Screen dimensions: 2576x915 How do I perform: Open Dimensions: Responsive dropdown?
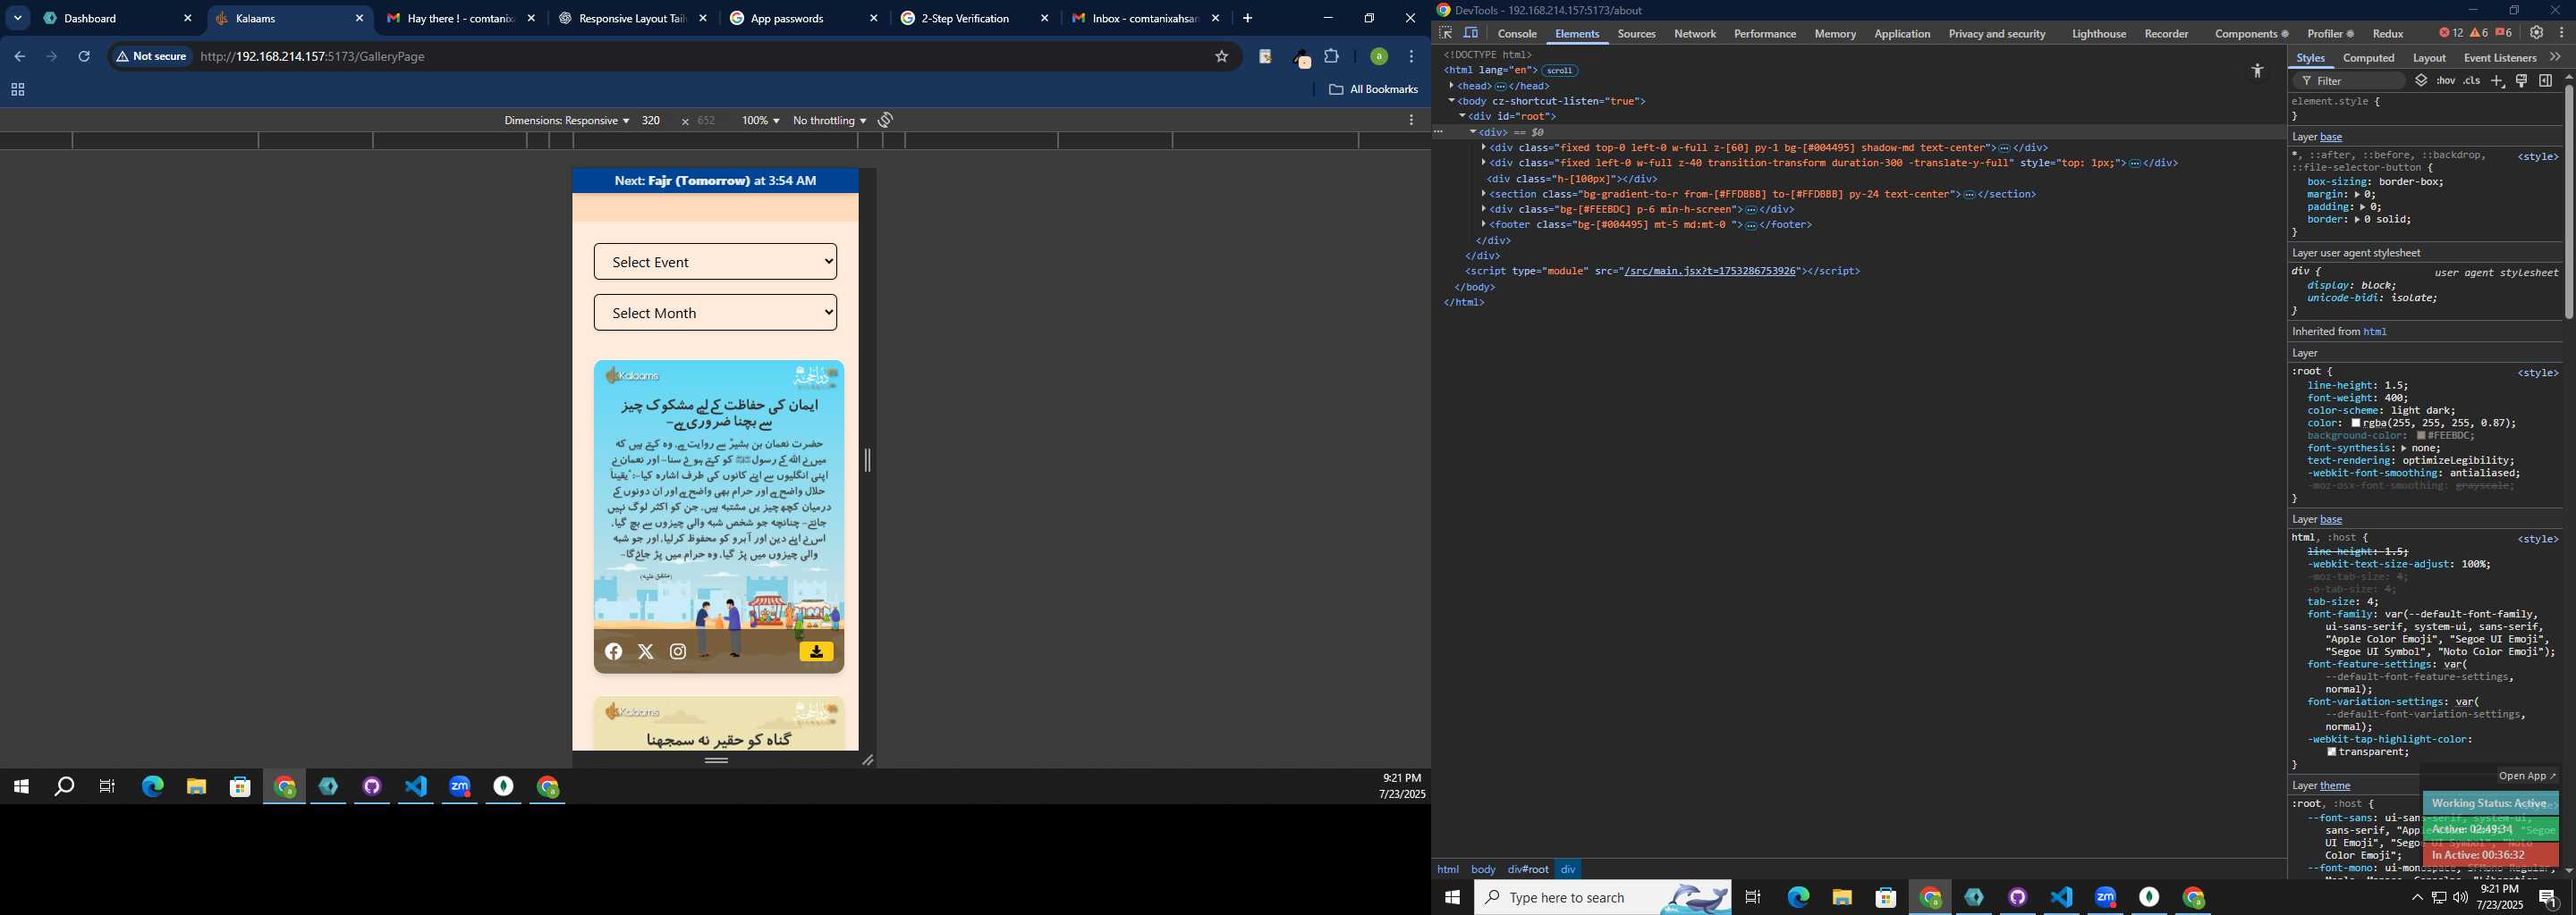pyautogui.click(x=566, y=120)
